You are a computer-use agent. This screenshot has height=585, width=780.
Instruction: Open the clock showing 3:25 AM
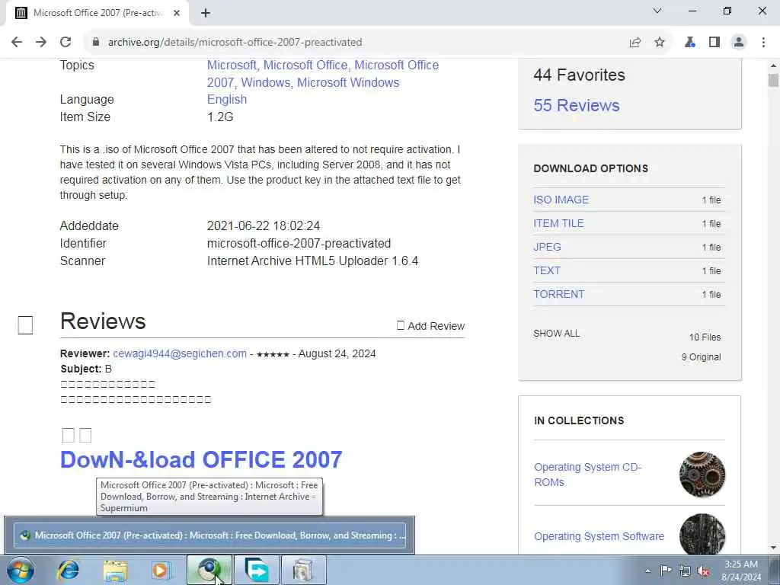click(741, 571)
